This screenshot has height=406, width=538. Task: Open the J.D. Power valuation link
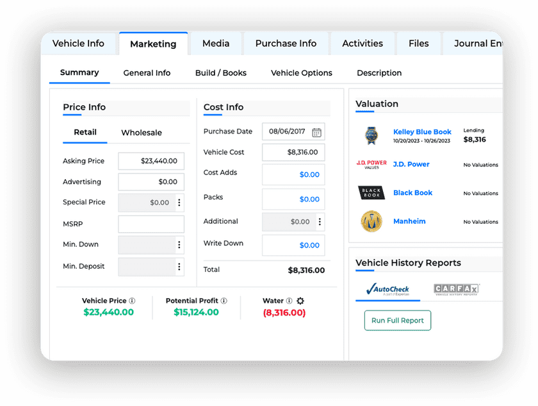coord(411,164)
